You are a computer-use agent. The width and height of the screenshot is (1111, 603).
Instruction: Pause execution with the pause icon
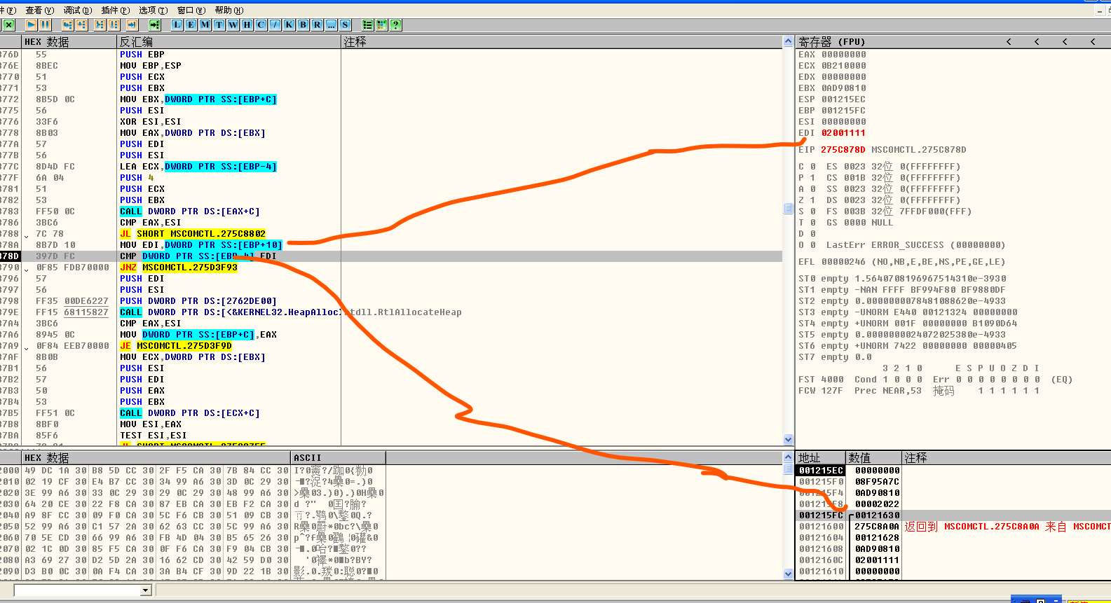(x=46, y=25)
